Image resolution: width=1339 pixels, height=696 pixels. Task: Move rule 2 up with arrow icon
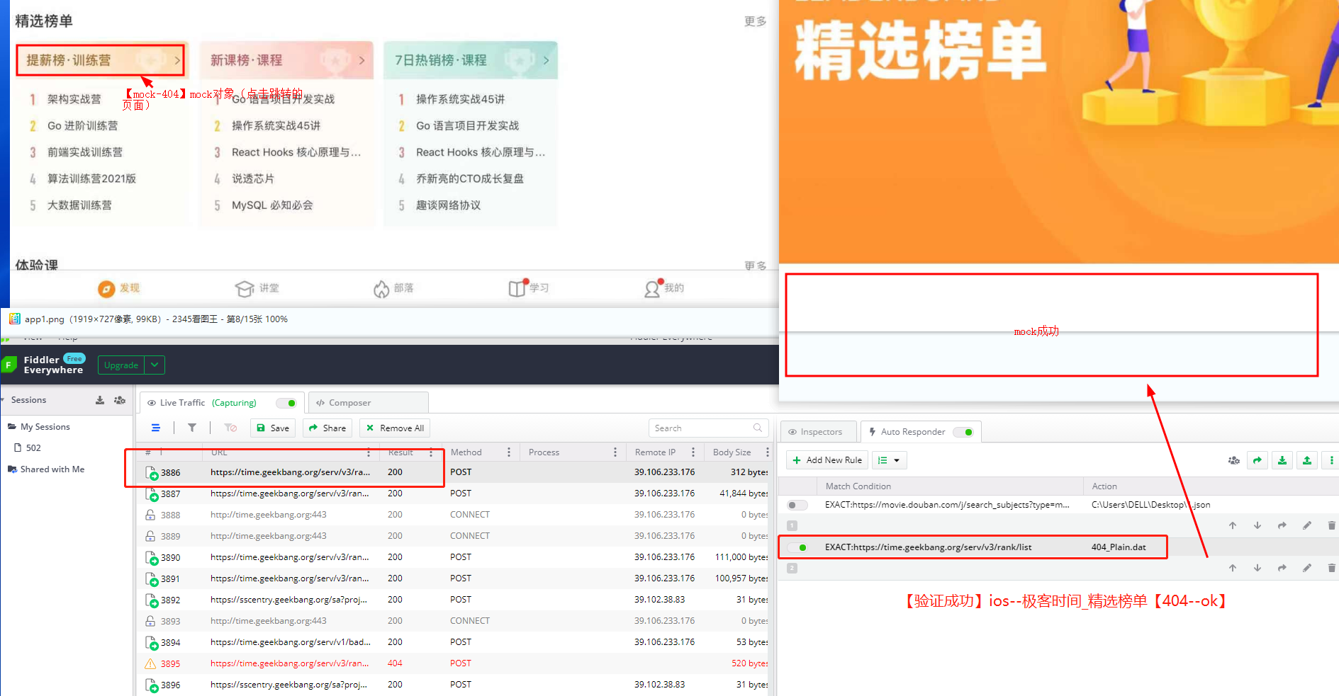(1233, 568)
